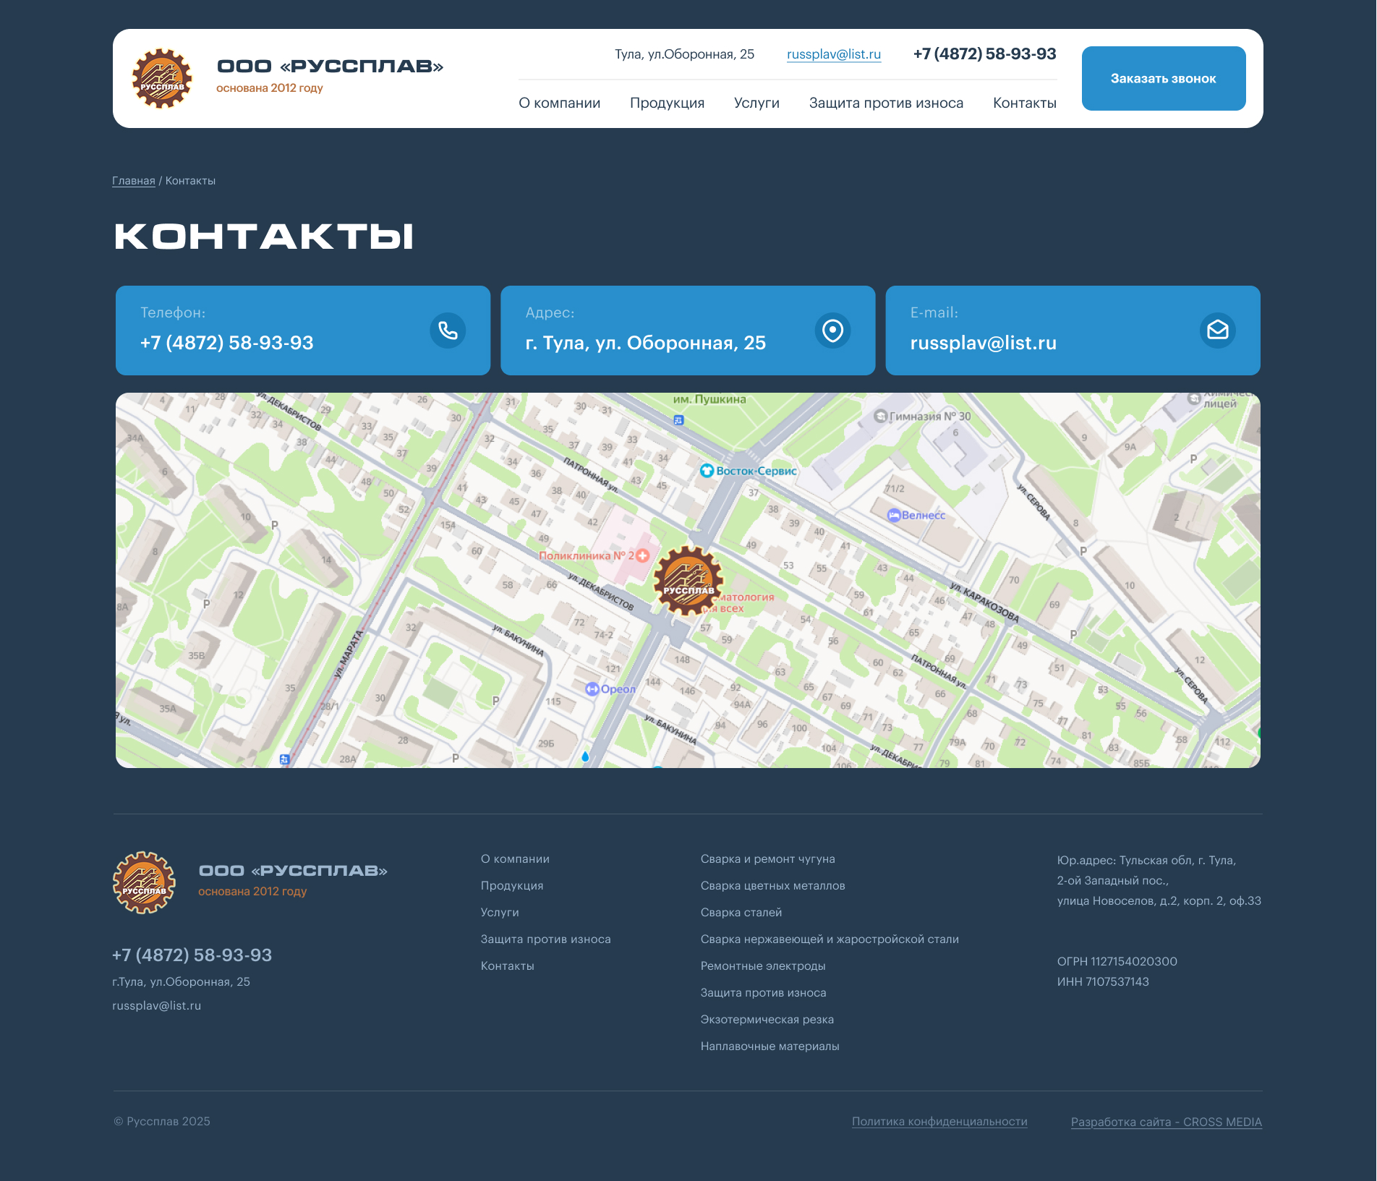The image size is (1377, 1181).
Task: Click footer Контакты link
Action: pyautogui.click(x=508, y=966)
